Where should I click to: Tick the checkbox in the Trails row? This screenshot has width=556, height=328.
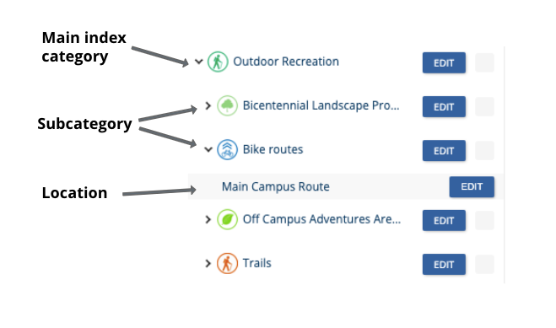(484, 264)
